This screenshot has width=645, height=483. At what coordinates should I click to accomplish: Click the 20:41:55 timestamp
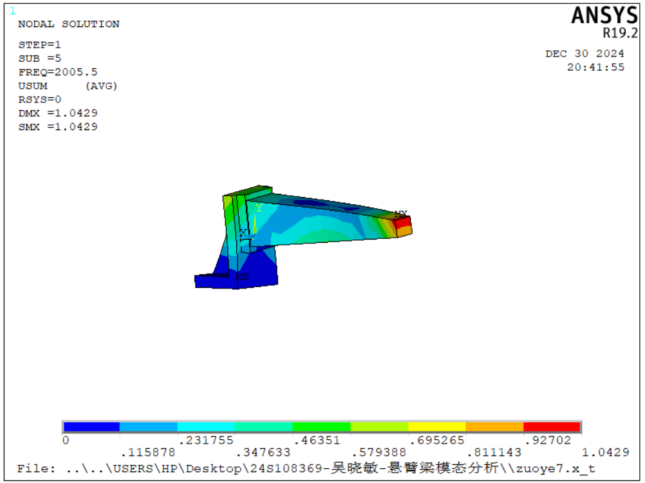(595, 68)
